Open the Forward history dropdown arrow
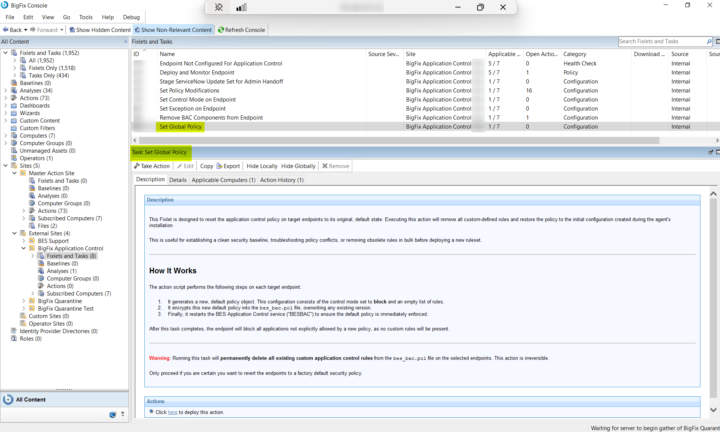 click(62, 30)
